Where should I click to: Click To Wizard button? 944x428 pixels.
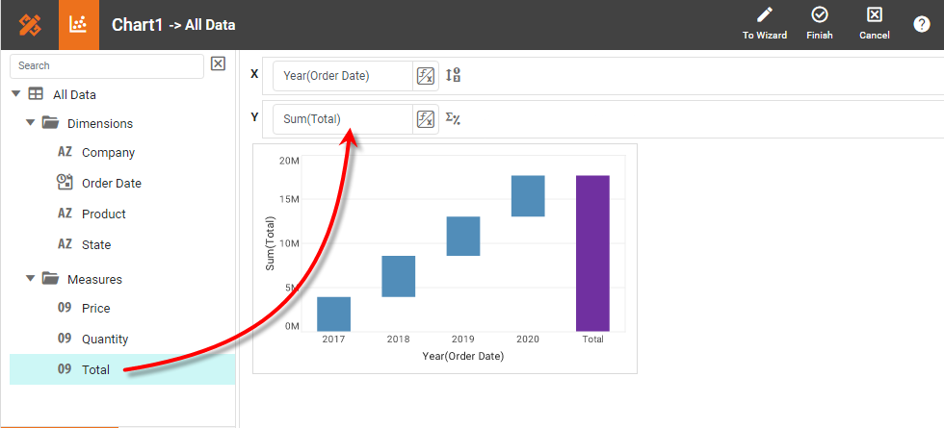point(764,24)
